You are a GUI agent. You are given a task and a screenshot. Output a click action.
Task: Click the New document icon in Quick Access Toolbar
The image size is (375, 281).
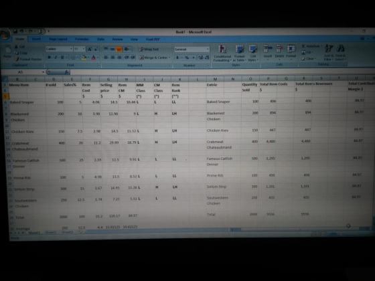point(40,31)
